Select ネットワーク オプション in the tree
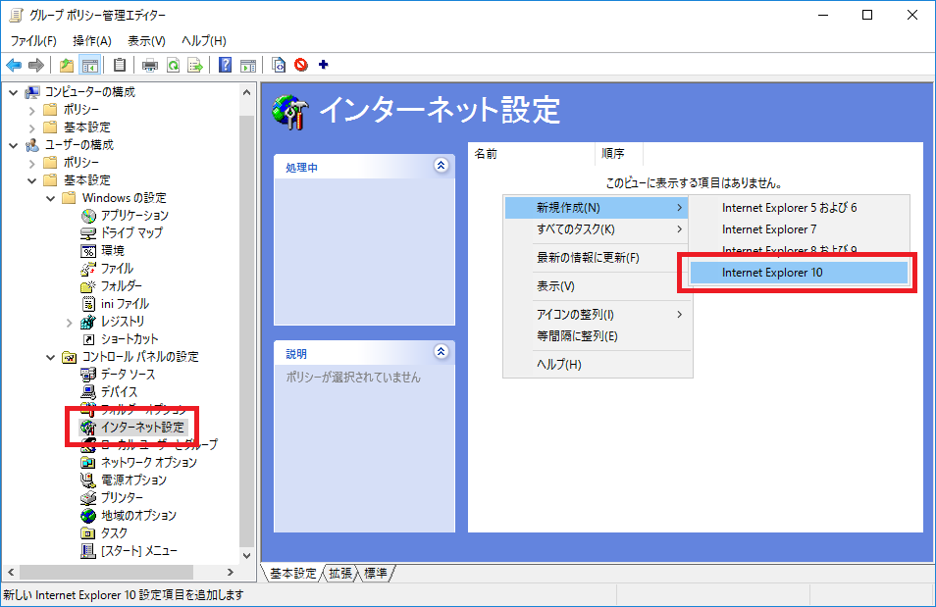Image resolution: width=936 pixels, height=607 pixels. pyautogui.click(x=148, y=463)
